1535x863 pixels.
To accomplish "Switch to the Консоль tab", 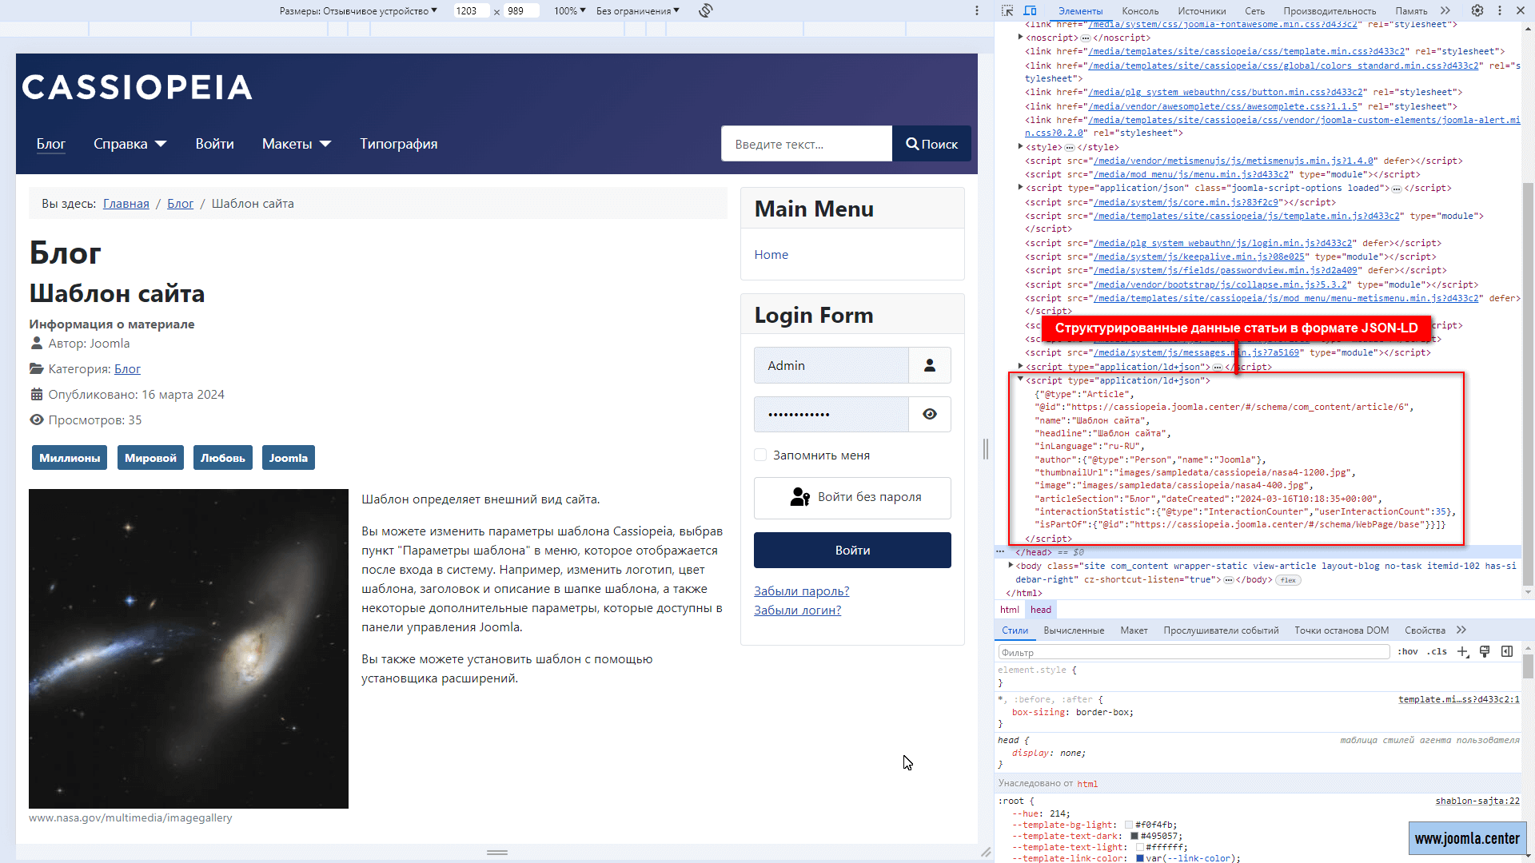I will [x=1140, y=11].
